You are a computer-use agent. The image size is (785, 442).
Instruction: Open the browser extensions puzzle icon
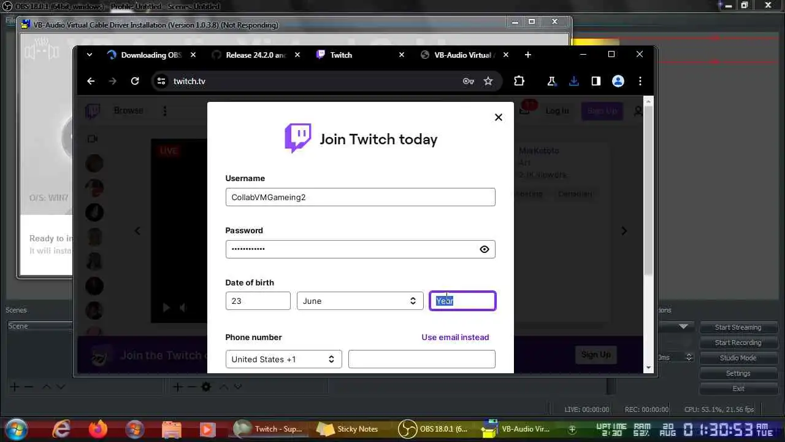(519, 81)
